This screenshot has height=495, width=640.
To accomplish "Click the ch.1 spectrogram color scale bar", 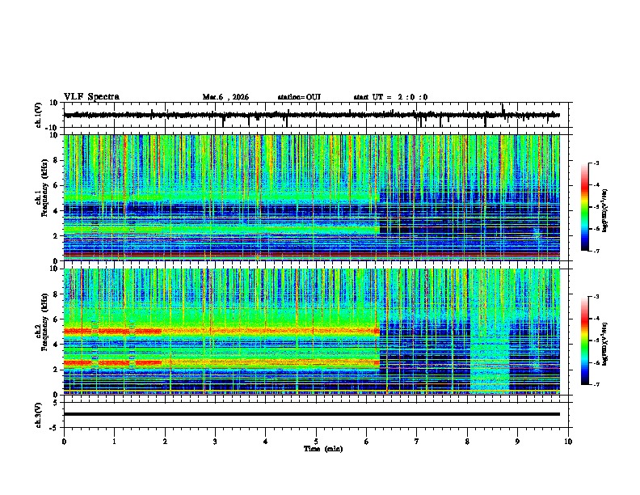I will pyautogui.click(x=584, y=207).
